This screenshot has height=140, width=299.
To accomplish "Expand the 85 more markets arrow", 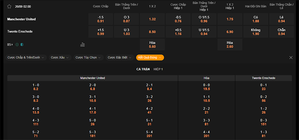I will click(x=10, y=45).
